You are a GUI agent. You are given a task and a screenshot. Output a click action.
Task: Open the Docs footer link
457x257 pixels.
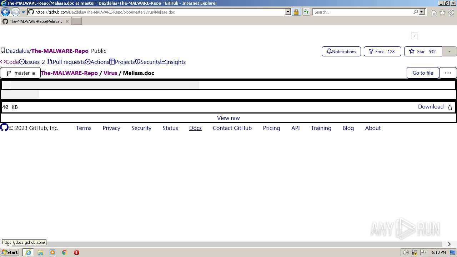195,128
